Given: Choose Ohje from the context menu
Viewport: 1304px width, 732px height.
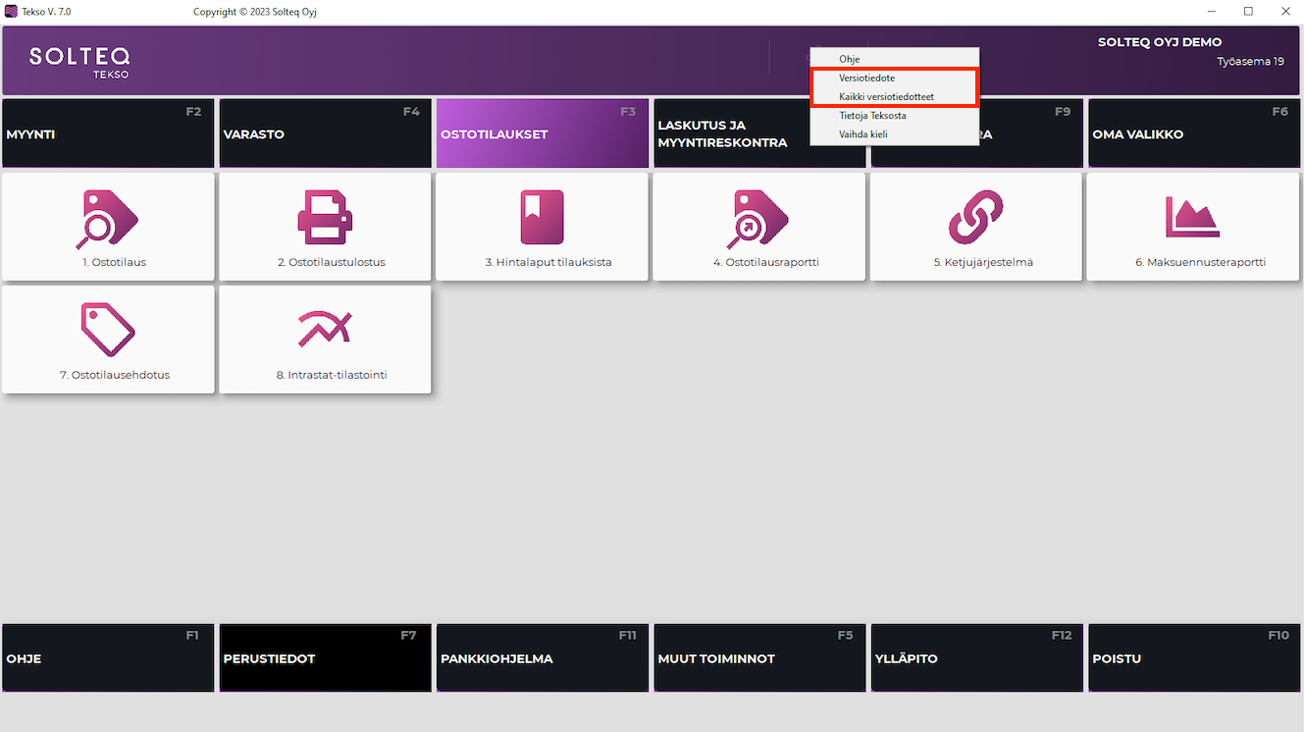Looking at the screenshot, I should (x=850, y=60).
